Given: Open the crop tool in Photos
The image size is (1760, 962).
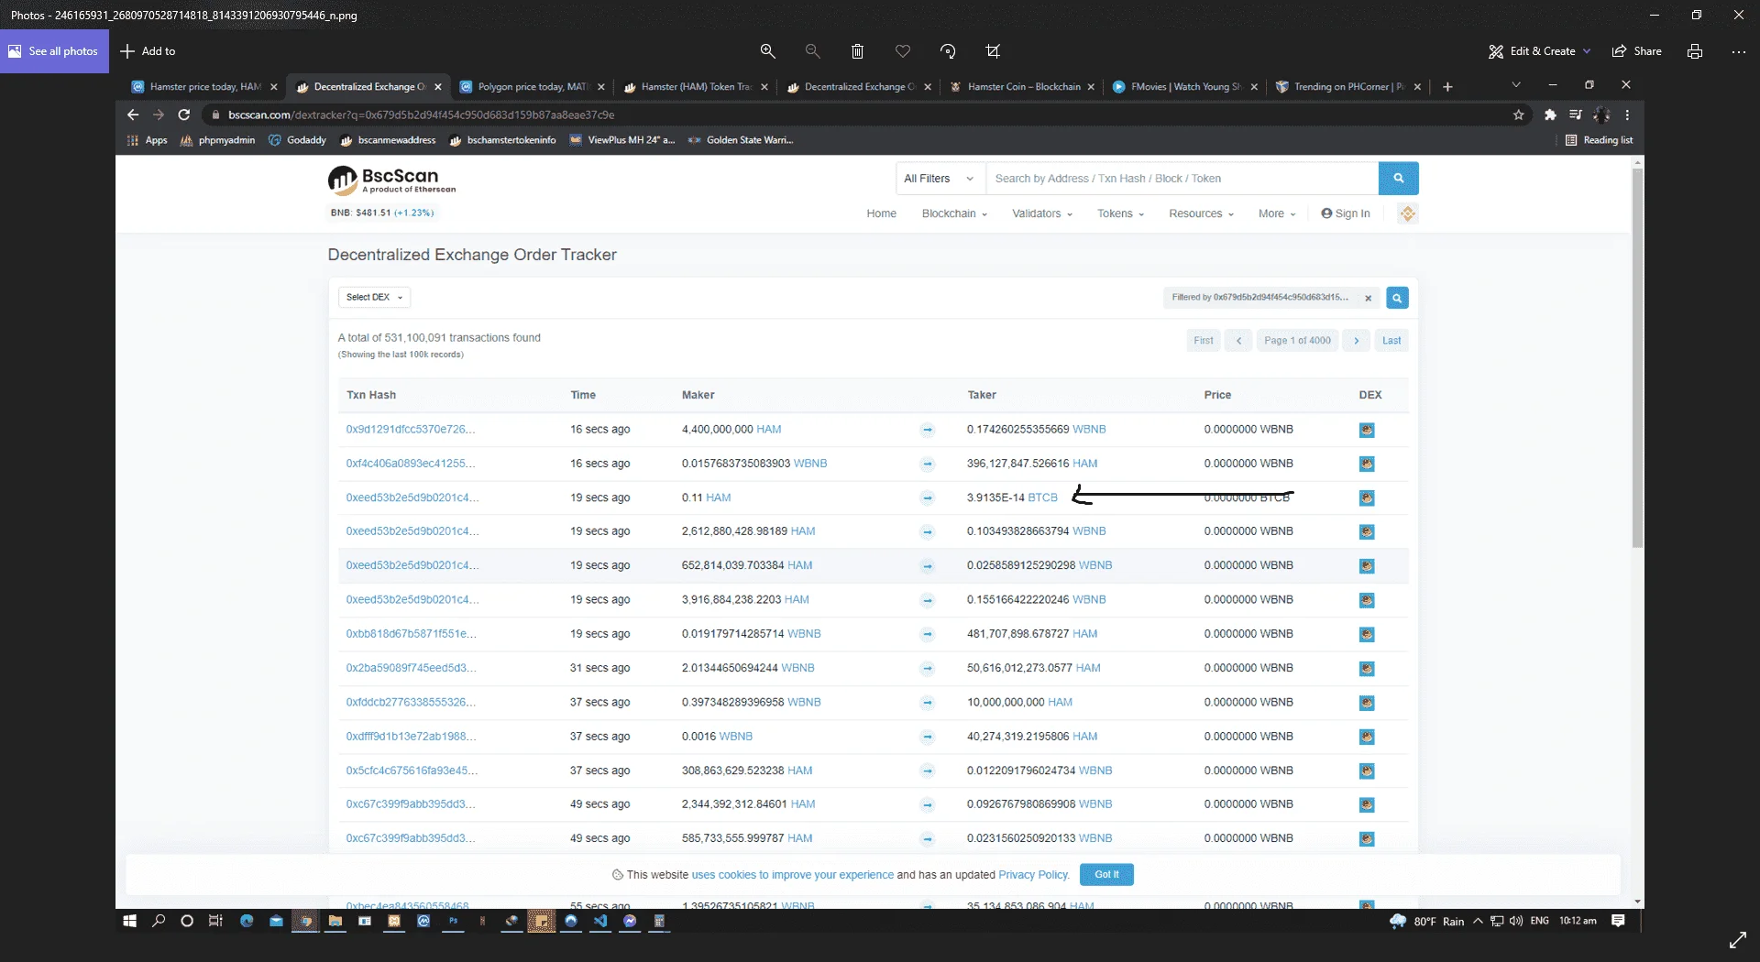Looking at the screenshot, I should coord(993,51).
